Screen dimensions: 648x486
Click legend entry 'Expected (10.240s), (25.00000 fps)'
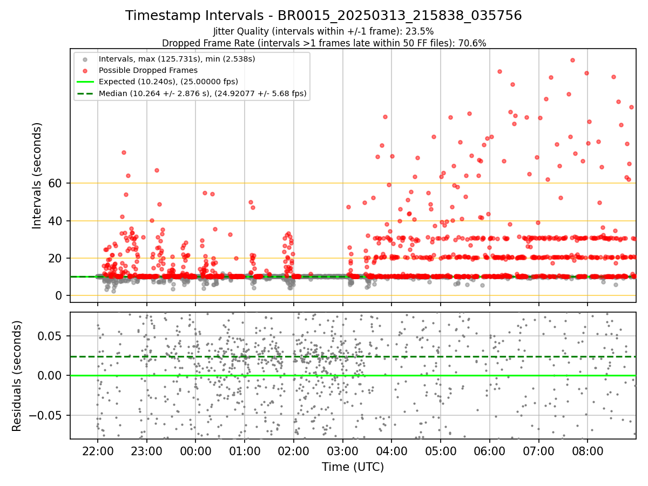(168, 82)
